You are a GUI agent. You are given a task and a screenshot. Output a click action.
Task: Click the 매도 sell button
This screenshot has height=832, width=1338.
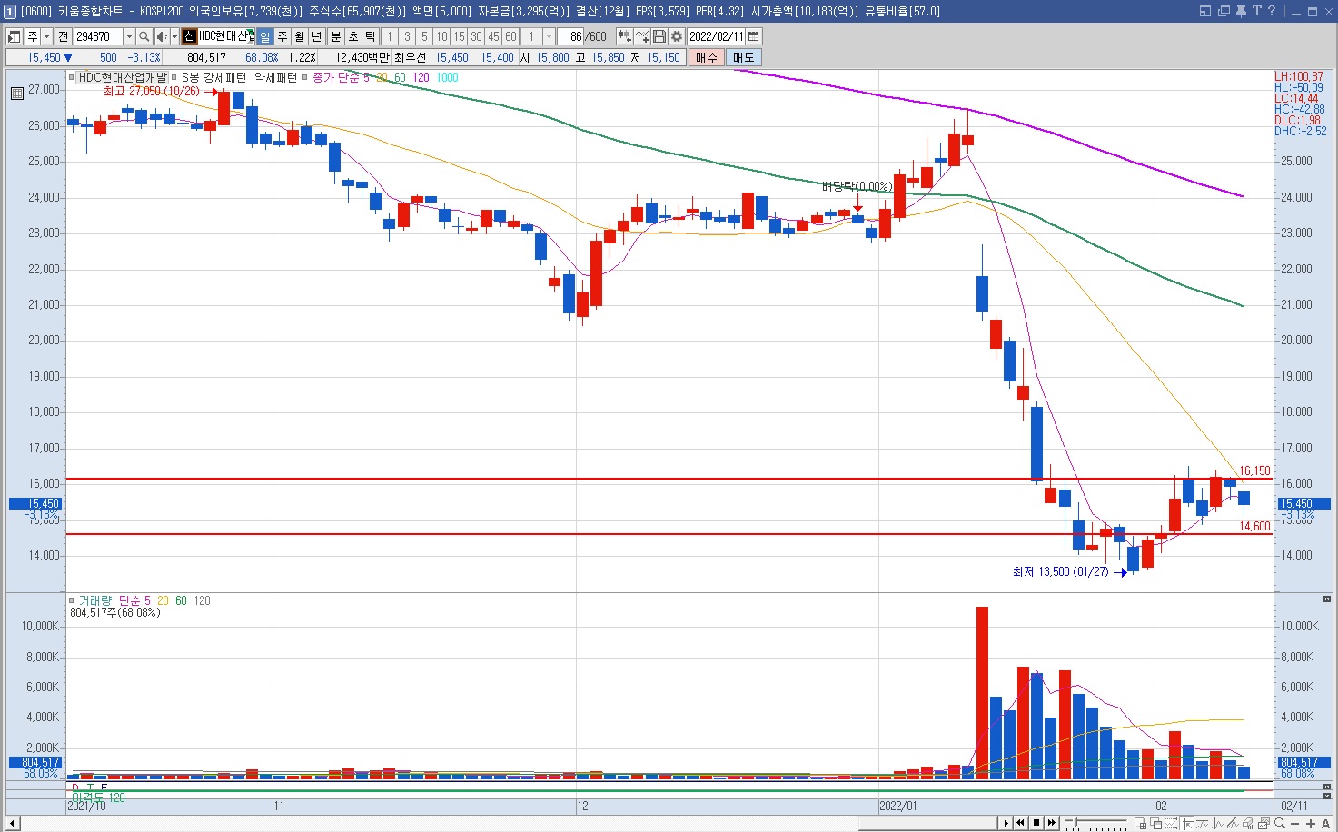[x=743, y=57]
